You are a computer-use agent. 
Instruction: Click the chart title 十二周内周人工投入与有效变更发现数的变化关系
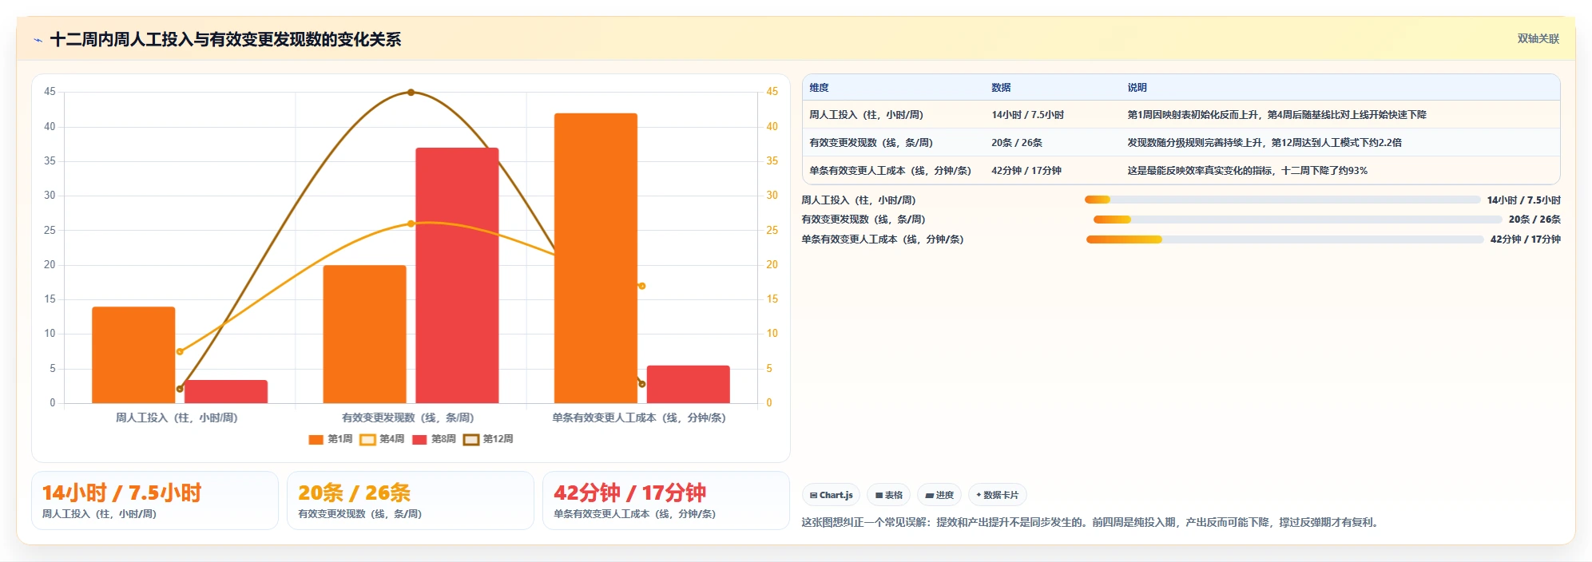(x=225, y=40)
